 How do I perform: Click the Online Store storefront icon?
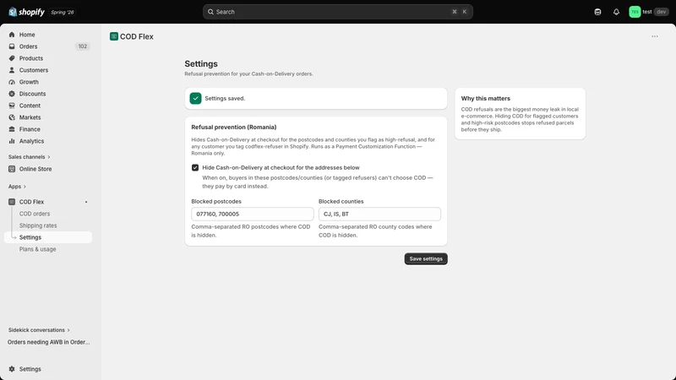click(x=12, y=169)
